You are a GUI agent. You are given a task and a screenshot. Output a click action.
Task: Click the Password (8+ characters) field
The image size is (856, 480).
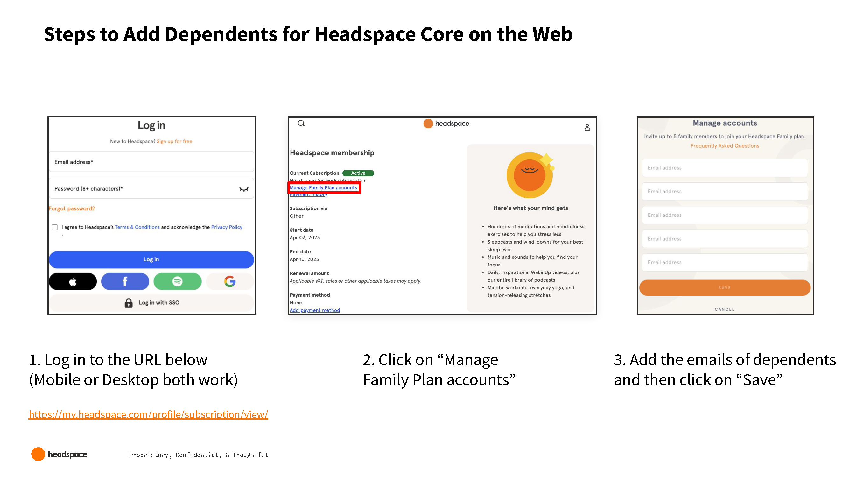click(151, 188)
